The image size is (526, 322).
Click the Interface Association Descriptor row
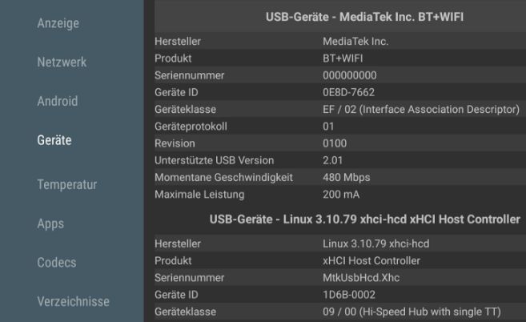(x=340, y=110)
